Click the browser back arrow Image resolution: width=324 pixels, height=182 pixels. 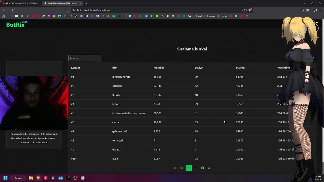pos(4,10)
